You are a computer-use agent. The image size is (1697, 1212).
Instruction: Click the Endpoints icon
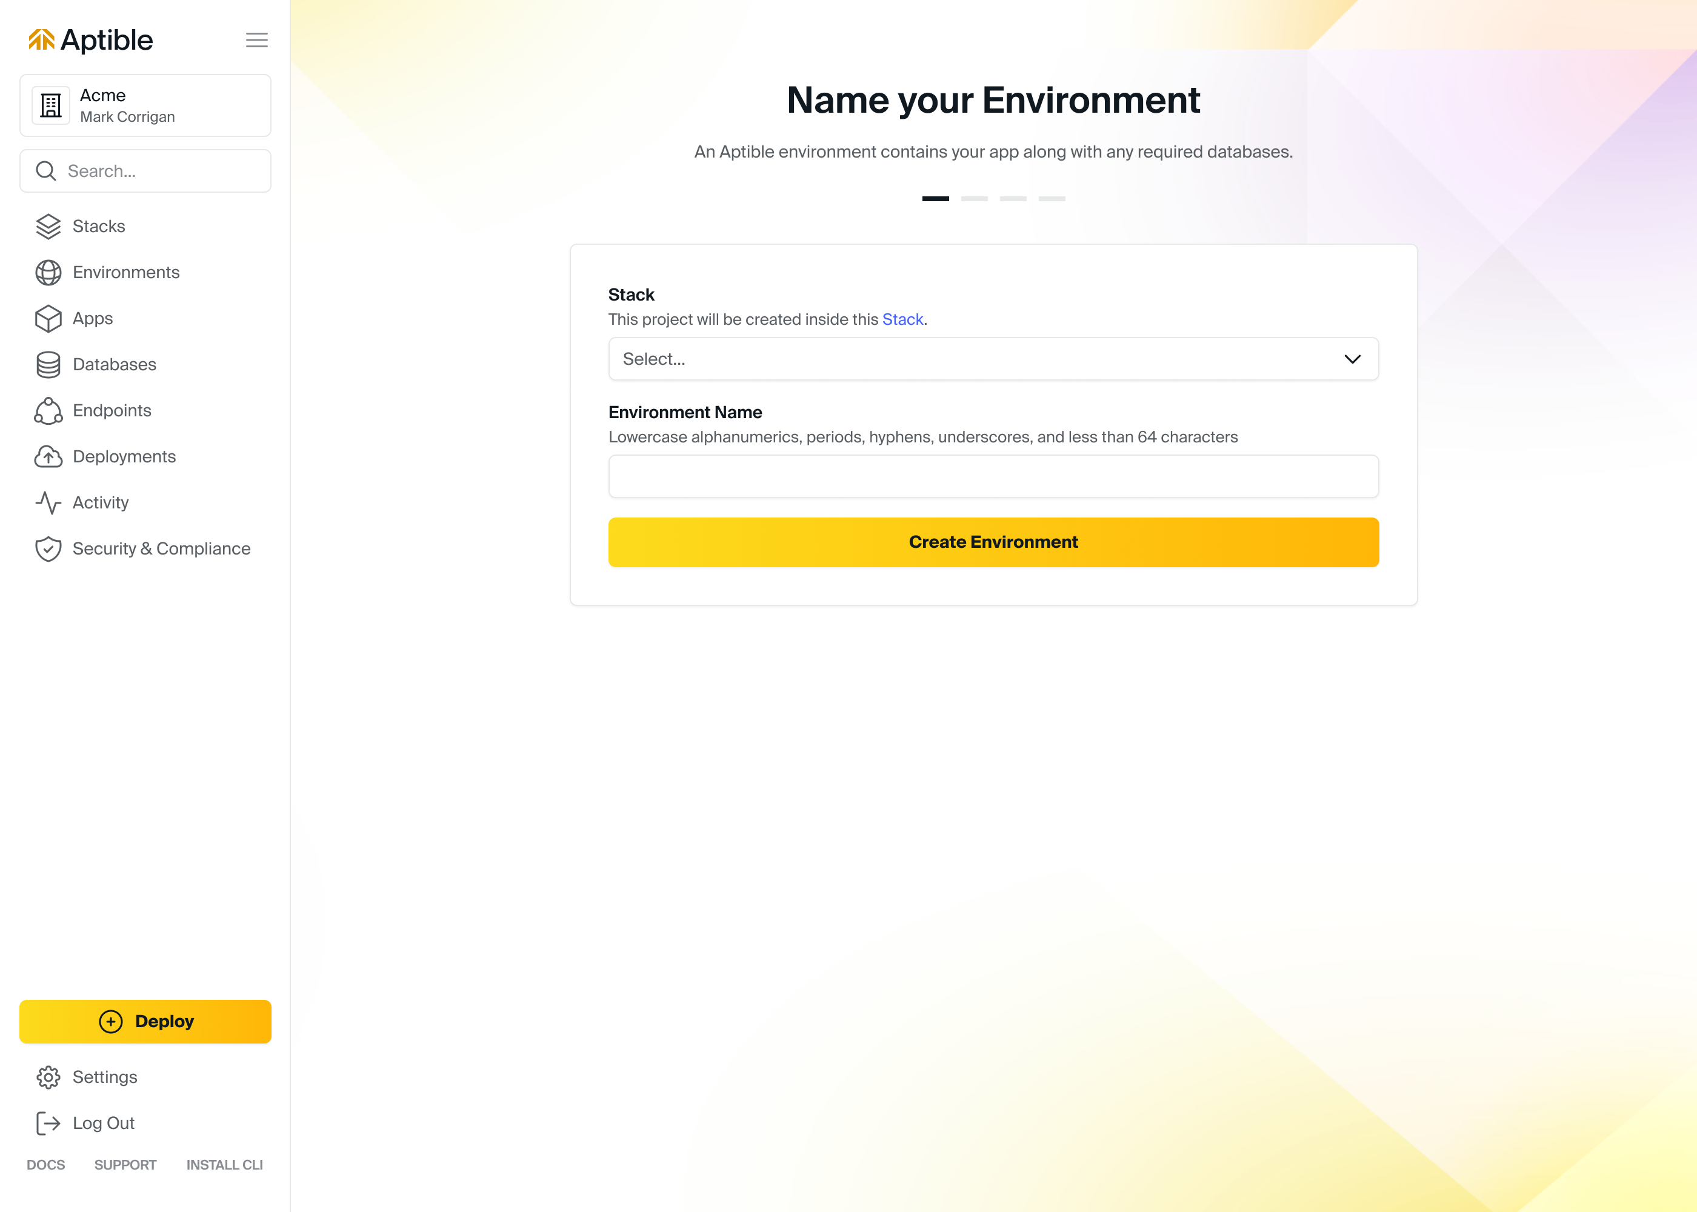click(48, 410)
